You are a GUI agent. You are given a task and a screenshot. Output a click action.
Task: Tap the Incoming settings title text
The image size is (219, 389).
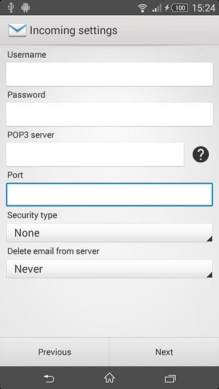(74, 30)
